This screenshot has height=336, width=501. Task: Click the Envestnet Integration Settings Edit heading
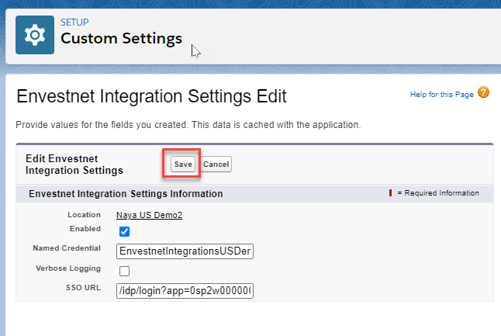click(x=151, y=96)
